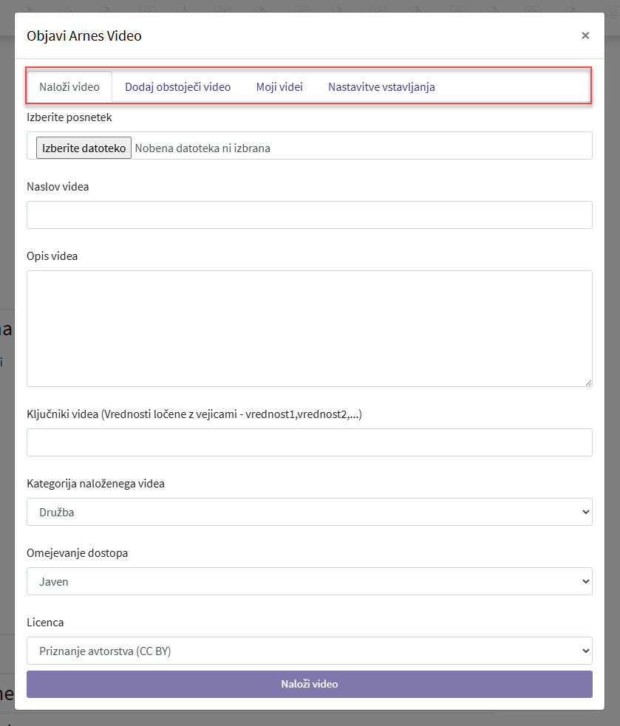Image resolution: width=620 pixels, height=726 pixels.
Task: Click the Nobena datoteka ni izbrana text
Action: point(202,148)
